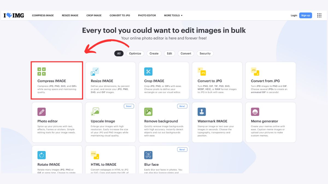Open the HTML to IMAGE tool title
328x184 pixels.
click(x=104, y=165)
